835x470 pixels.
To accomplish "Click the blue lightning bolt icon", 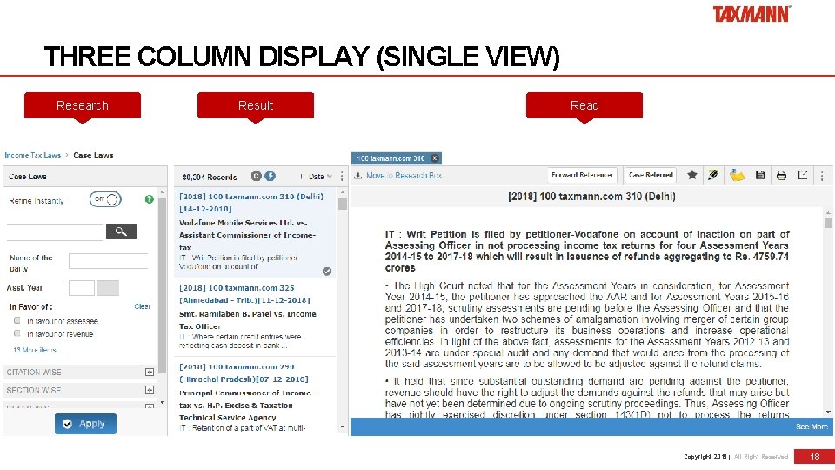I will point(270,176).
